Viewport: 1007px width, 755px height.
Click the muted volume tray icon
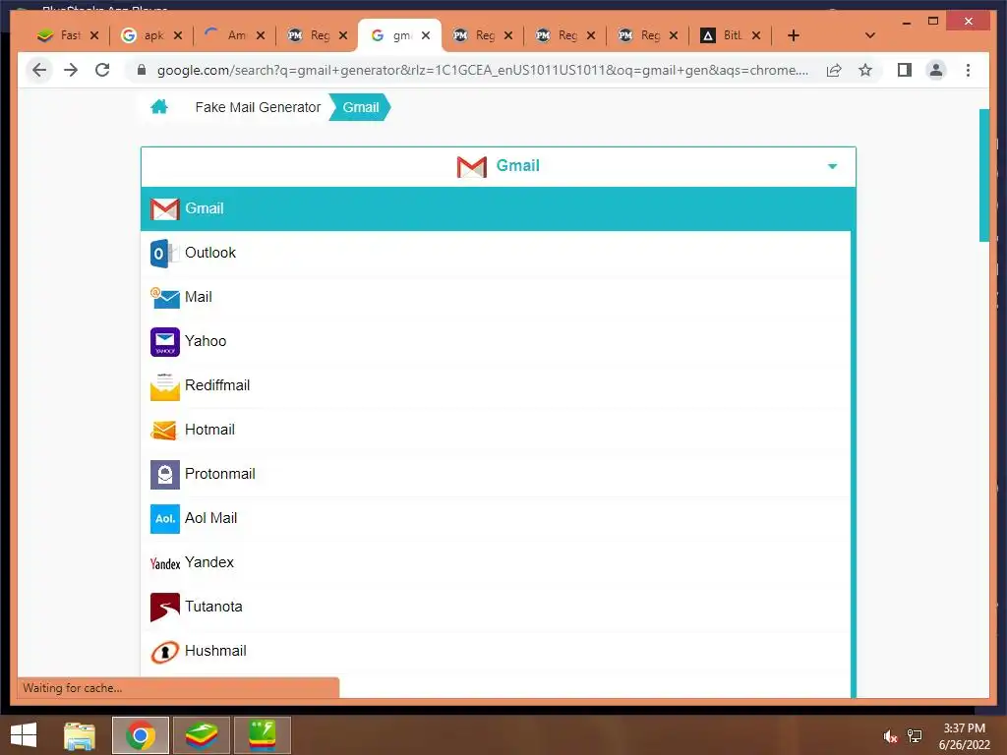[x=890, y=736]
